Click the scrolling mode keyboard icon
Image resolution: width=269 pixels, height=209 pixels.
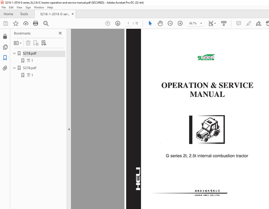[224, 23]
